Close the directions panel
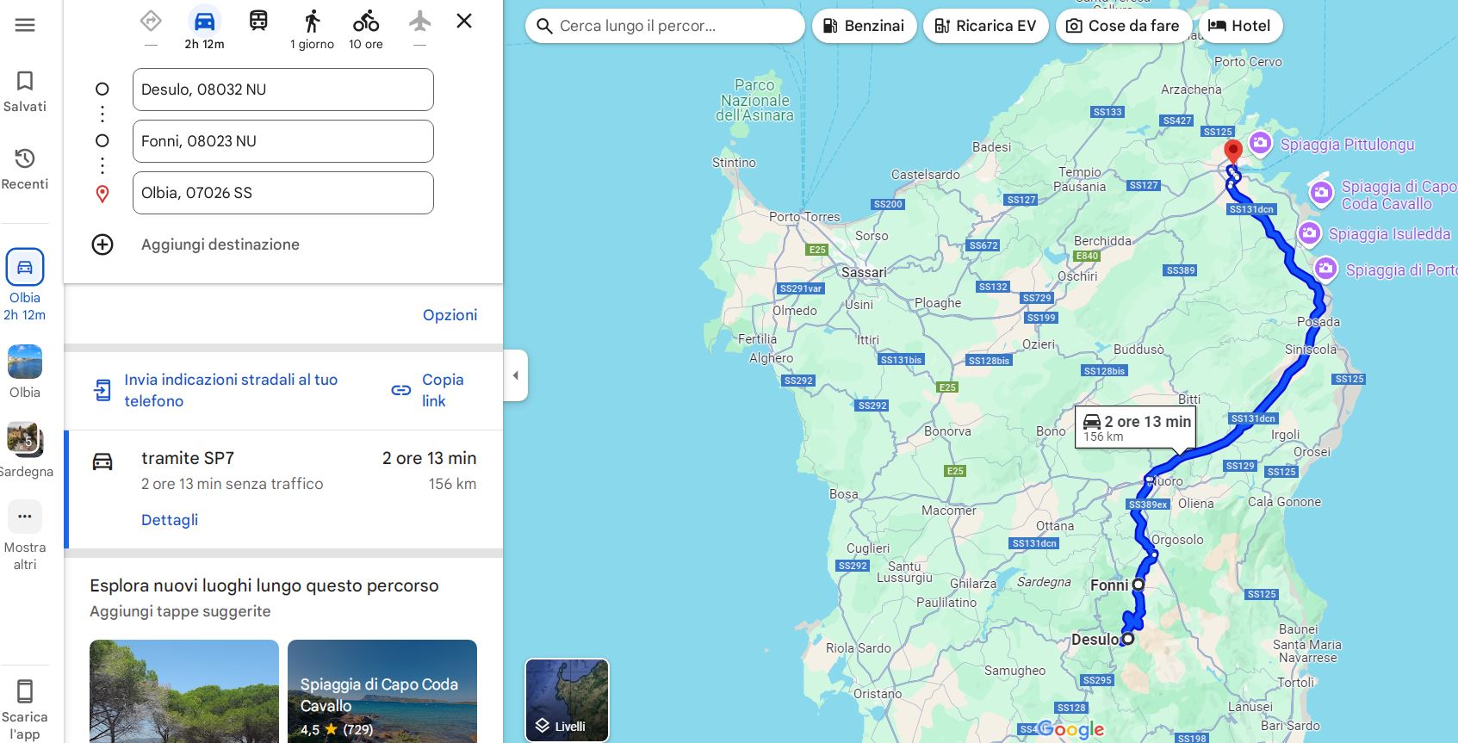The image size is (1458, 743). click(464, 21)
